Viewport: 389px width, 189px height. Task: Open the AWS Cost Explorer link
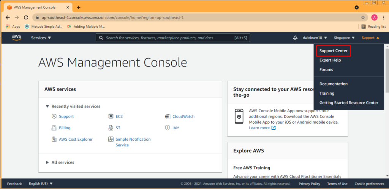tap(76, 139)
